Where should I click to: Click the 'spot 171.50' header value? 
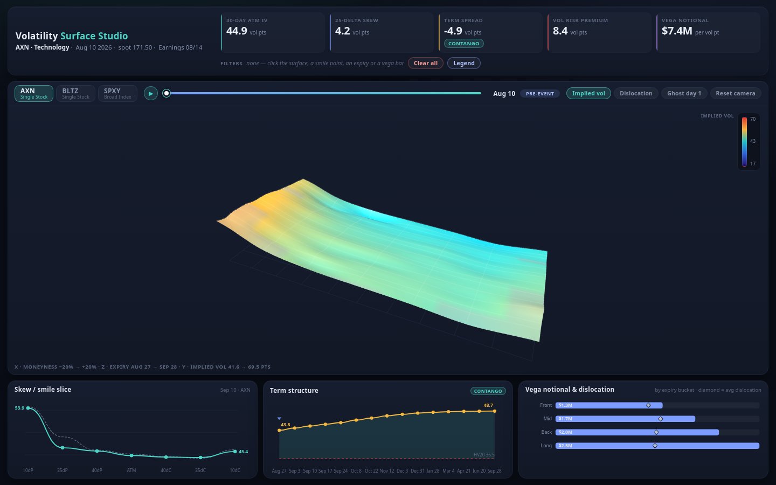(135, 47)
